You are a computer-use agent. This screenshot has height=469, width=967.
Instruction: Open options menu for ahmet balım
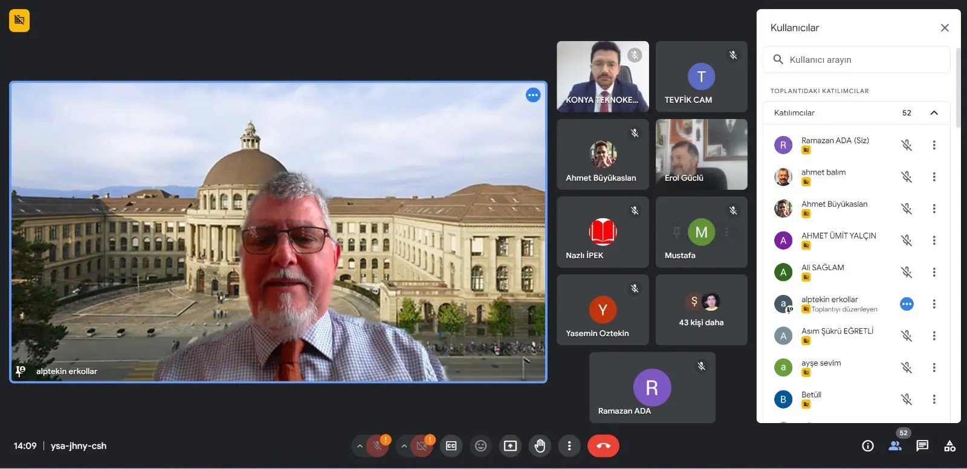coord(934,177)
